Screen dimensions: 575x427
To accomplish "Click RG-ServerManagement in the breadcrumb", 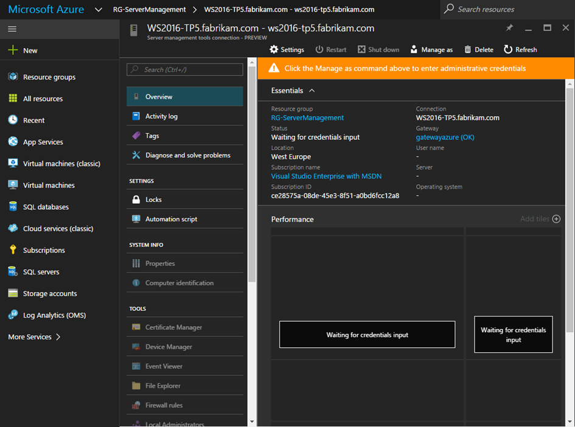I will pos(149,10).
